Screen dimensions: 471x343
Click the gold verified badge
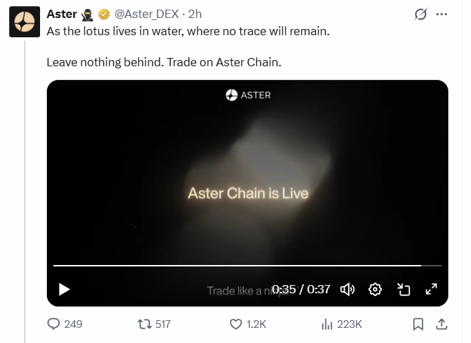click(x=104, y=14)
